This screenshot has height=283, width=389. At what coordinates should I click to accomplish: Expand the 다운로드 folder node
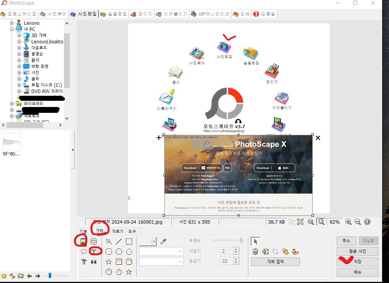coord(19,48)
